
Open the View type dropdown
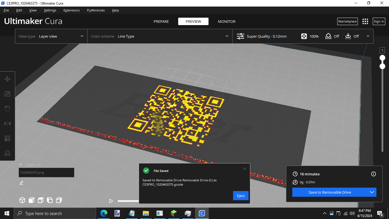pos(51,36)
